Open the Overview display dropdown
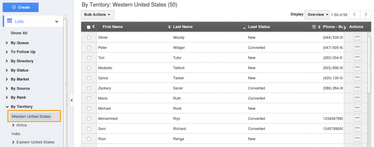 click(317, 15)
